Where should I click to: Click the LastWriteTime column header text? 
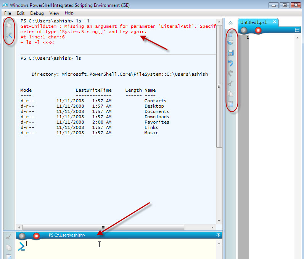point(93,90)
